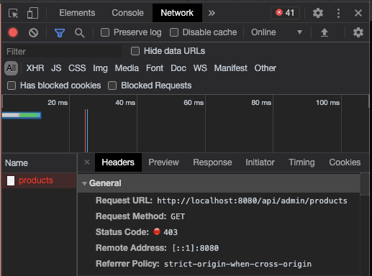Screen dimensions: 372x276
Task: Click the 41 errors badge
Action: (x=285, y=13)
